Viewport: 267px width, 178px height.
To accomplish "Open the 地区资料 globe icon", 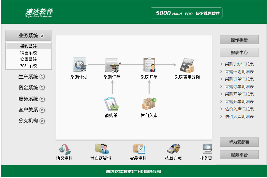I will pyautogui.click(x=65, y=149).
